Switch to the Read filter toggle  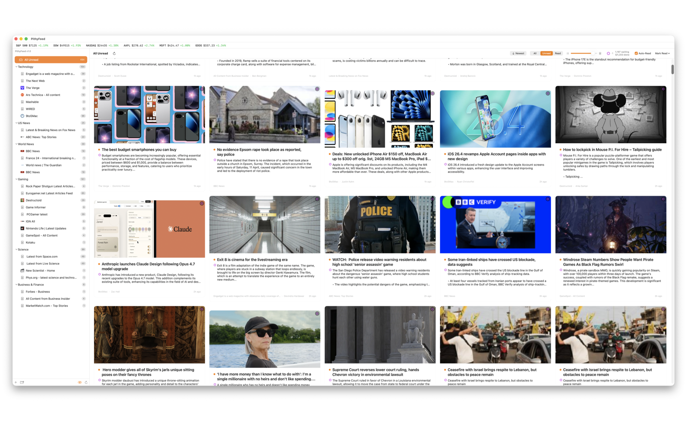pos(557,53)
